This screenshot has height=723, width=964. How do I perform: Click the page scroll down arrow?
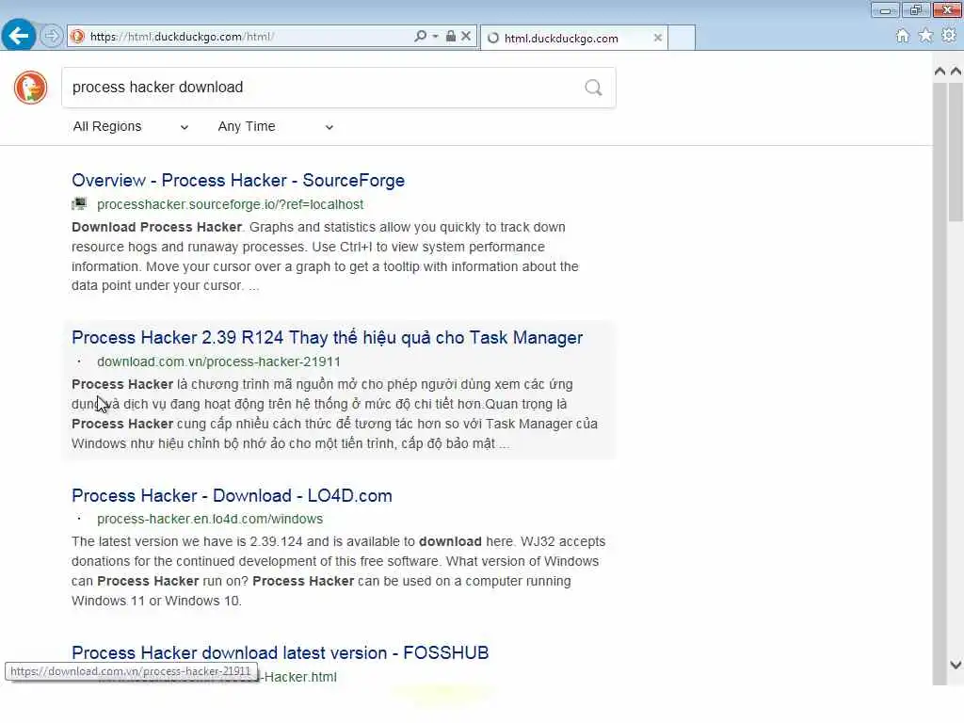tap(956, 665)
